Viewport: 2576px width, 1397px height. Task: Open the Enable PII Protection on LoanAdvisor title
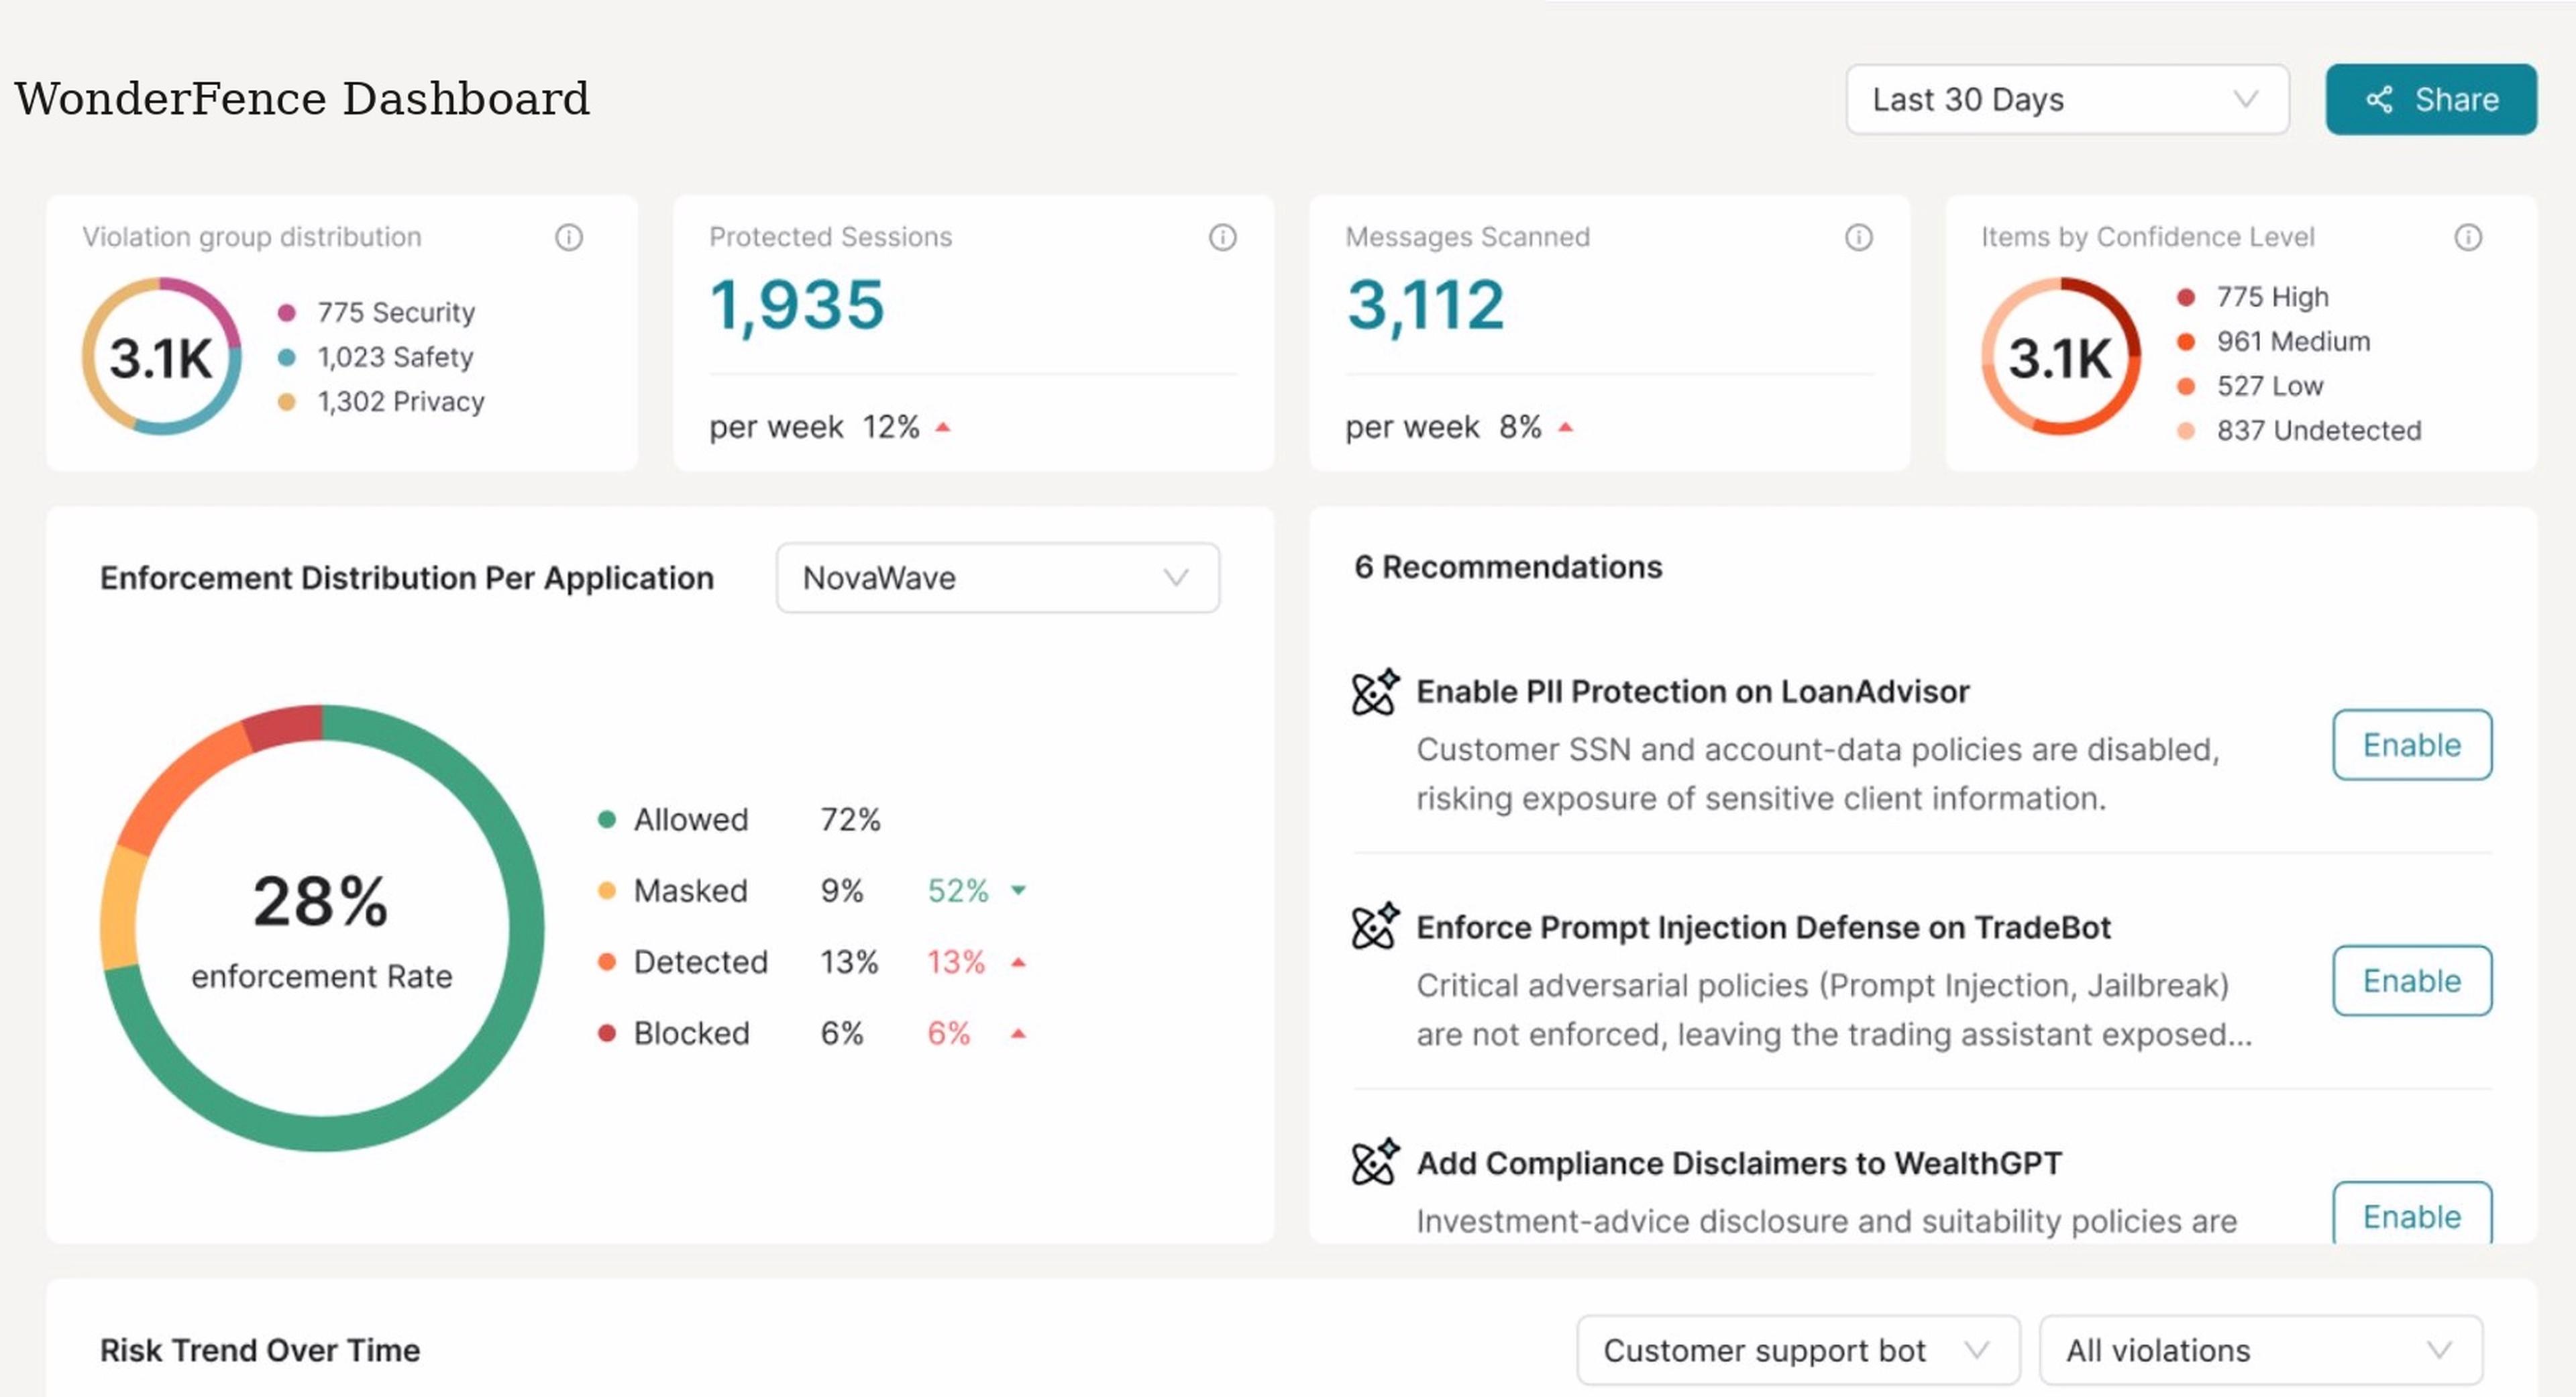pos(1693,692)
